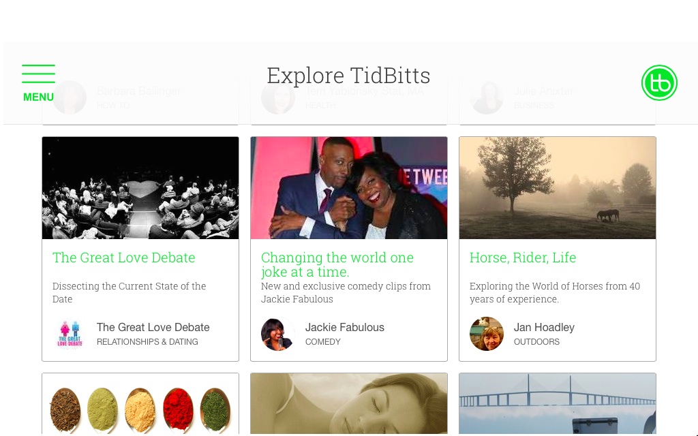Open the bridge photo thumbnail

[x=558, y=405]
